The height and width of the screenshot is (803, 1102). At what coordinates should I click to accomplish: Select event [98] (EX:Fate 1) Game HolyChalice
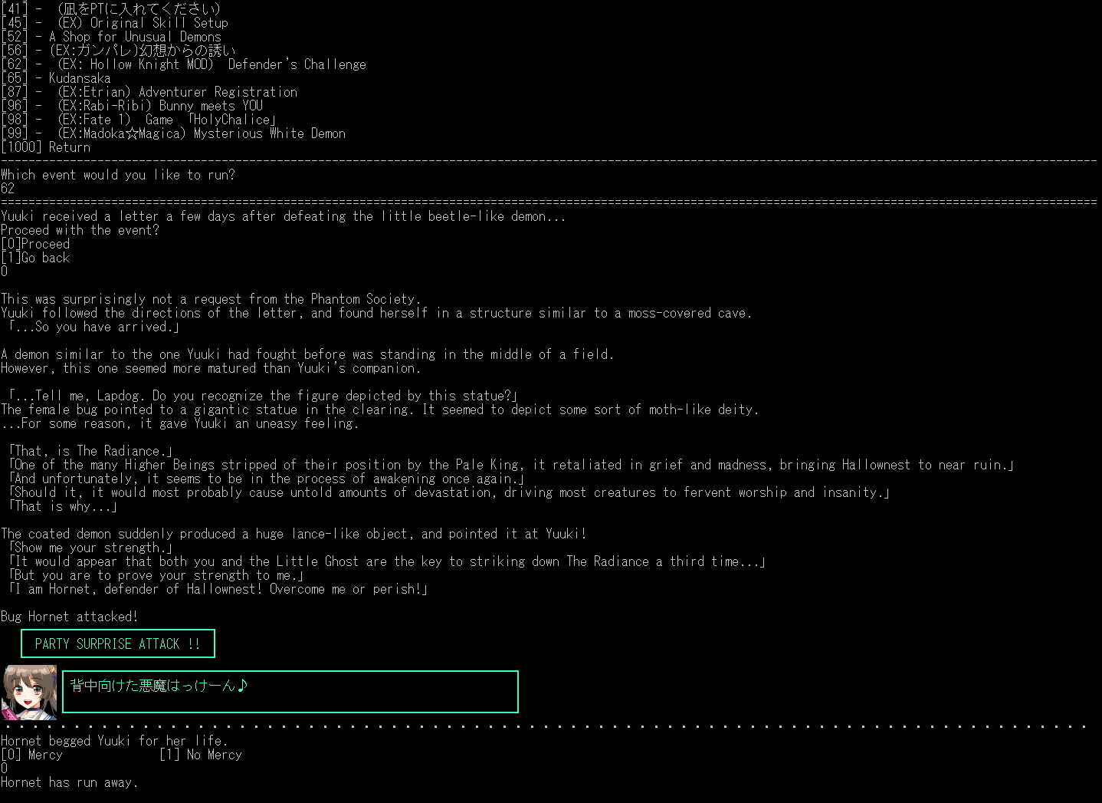(139, 120)
